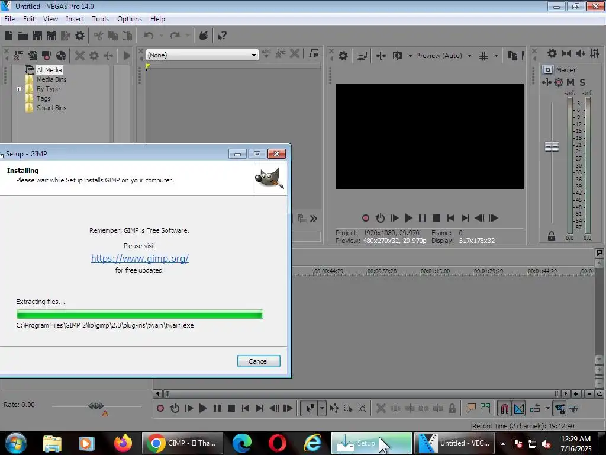Select the Selection Edit tool
Image resolution: width=606 pixels, height=455 pixels.
[x=348, y=408]
